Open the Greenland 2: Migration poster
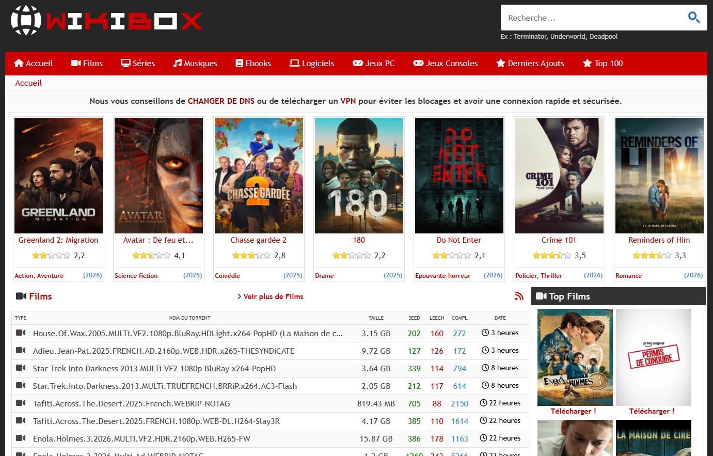Viewport: 713px width, 456px height. [58, 176]
